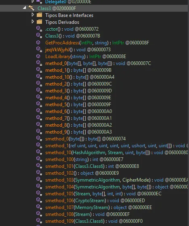Click the Tipos Derivados folder icon
This screenshot has width=189, height=226.
39,22
